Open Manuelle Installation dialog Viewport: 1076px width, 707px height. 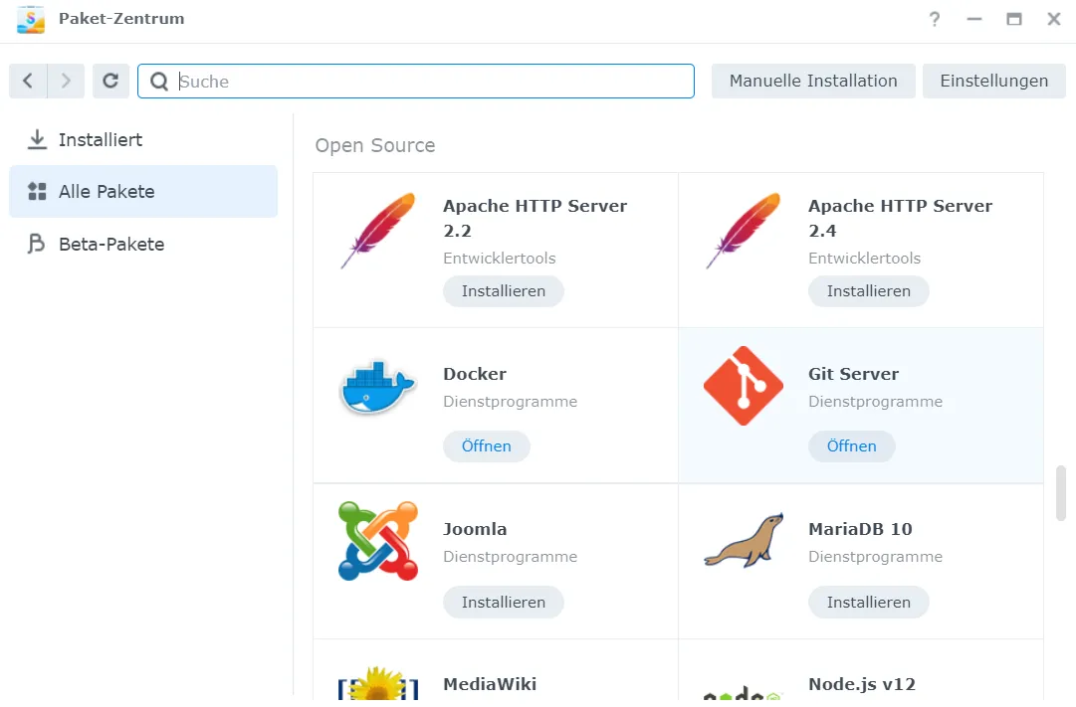tap(813, 81)
